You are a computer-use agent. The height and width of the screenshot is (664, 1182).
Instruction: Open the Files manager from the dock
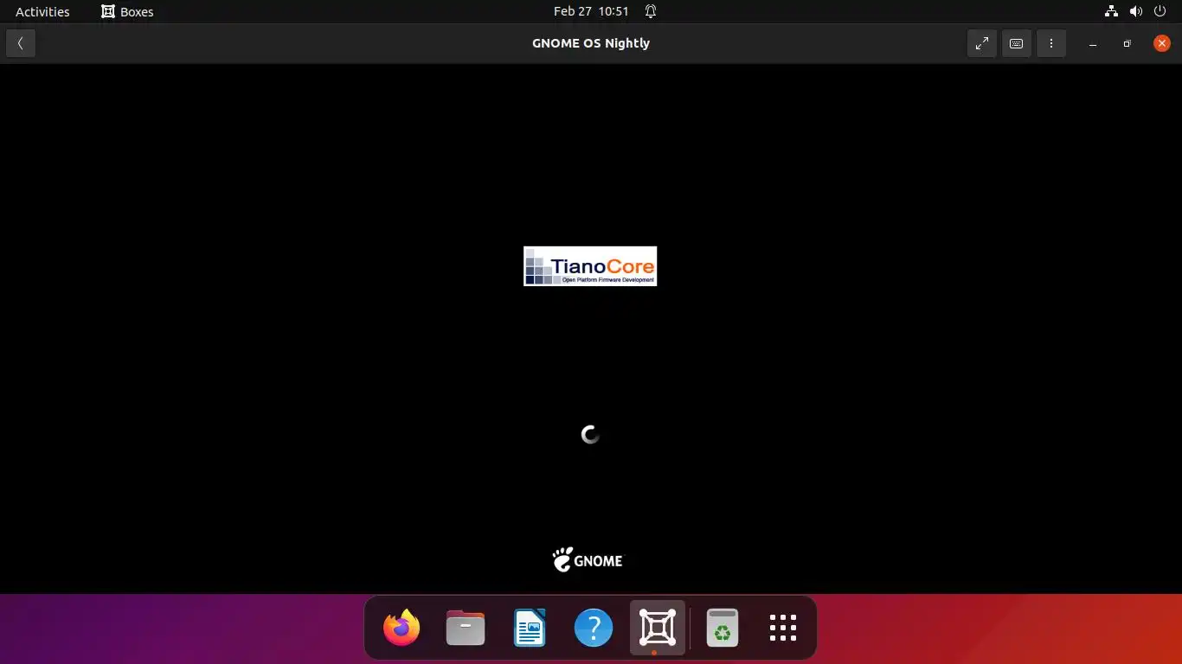pyautogui.click(x=466, y=628)
